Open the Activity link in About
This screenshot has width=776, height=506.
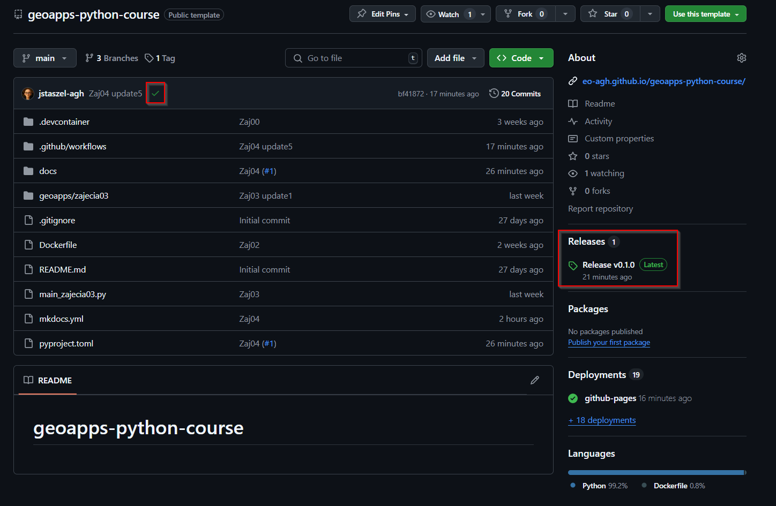point(598,122)
